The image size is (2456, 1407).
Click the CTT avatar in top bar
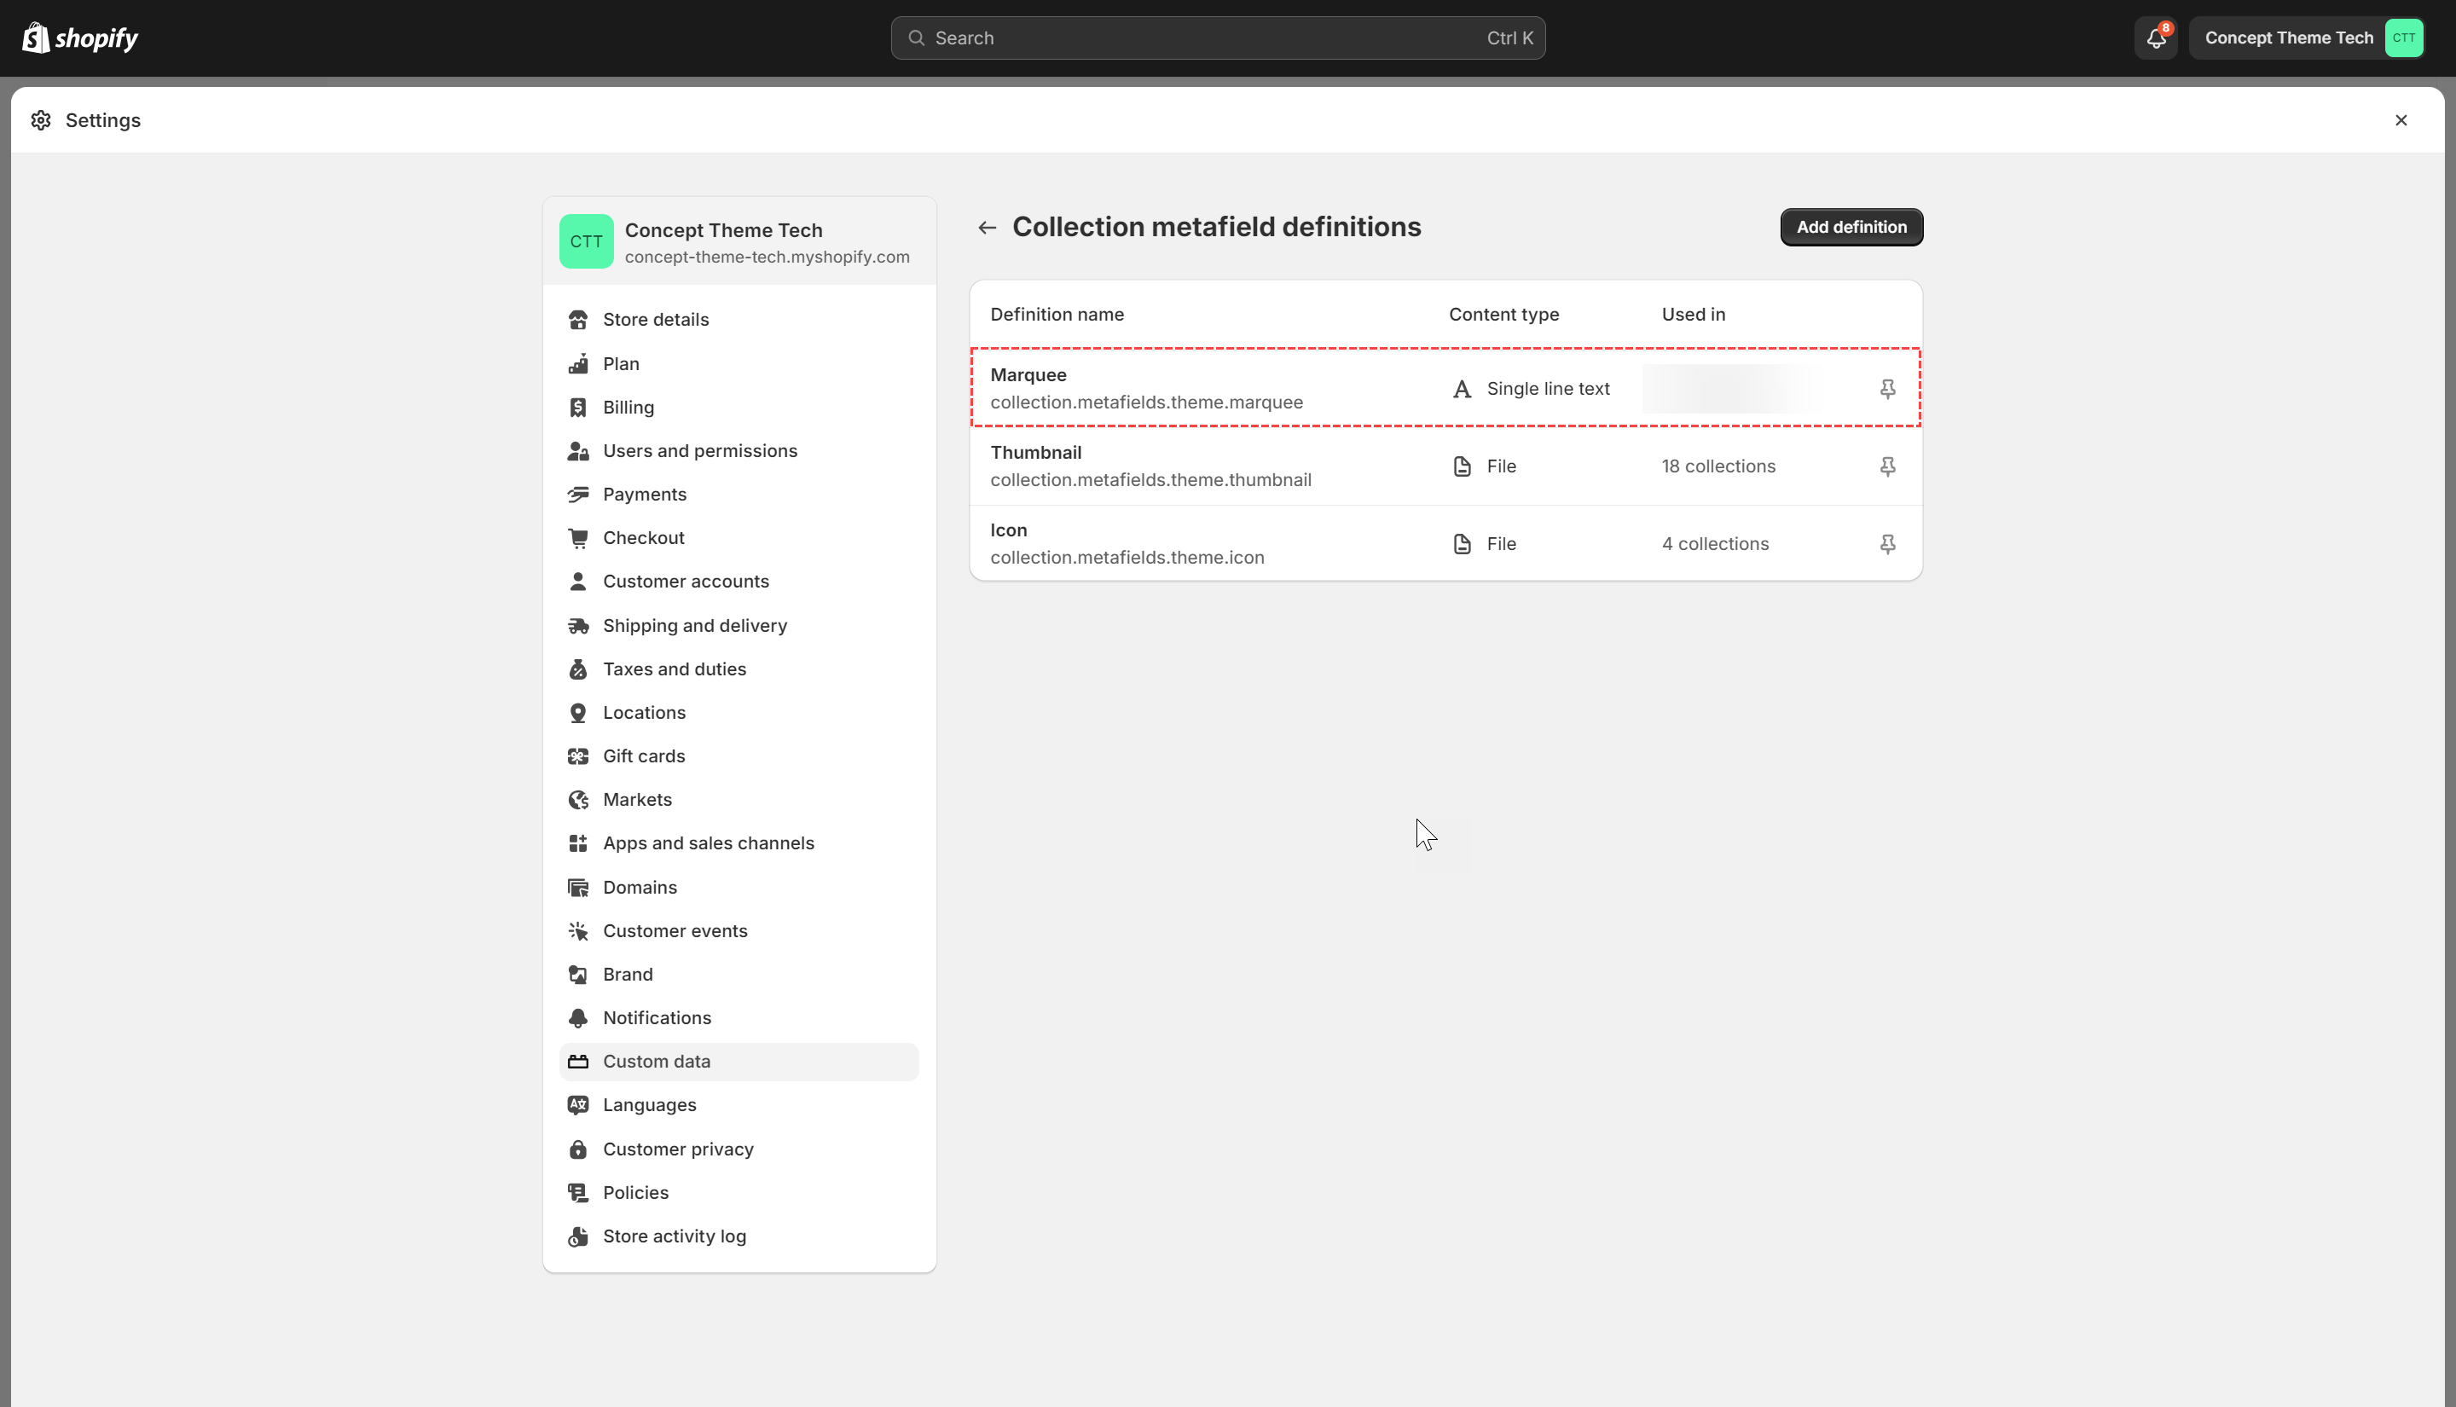[2403, 38]
